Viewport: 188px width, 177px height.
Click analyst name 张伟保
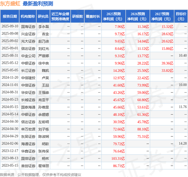44,151
